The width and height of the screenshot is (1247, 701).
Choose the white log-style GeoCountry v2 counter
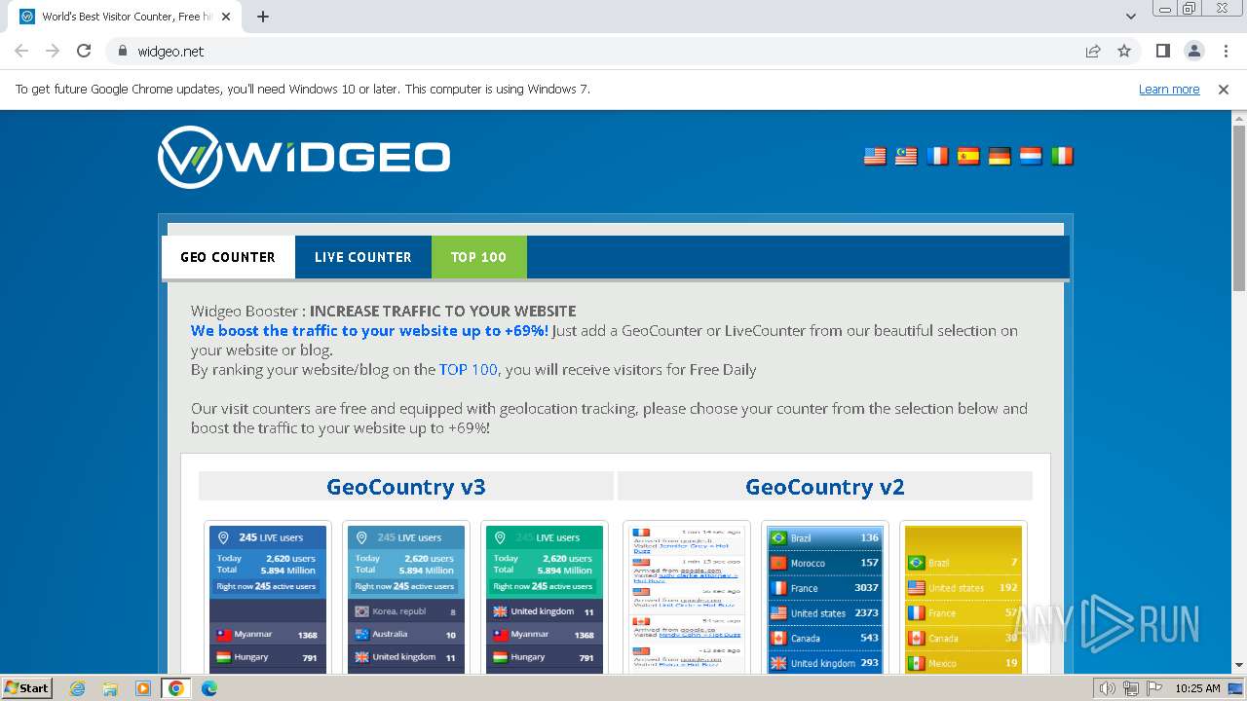pos(687,598)
